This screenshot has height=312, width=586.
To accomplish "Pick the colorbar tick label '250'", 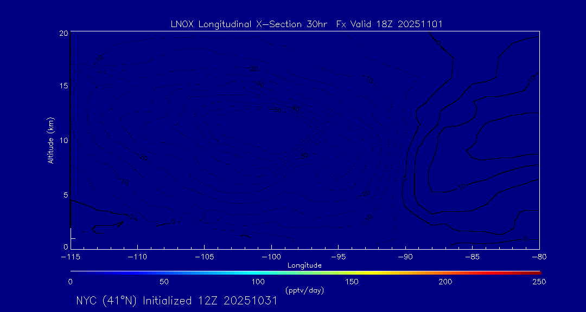I will tap(539, 282).
